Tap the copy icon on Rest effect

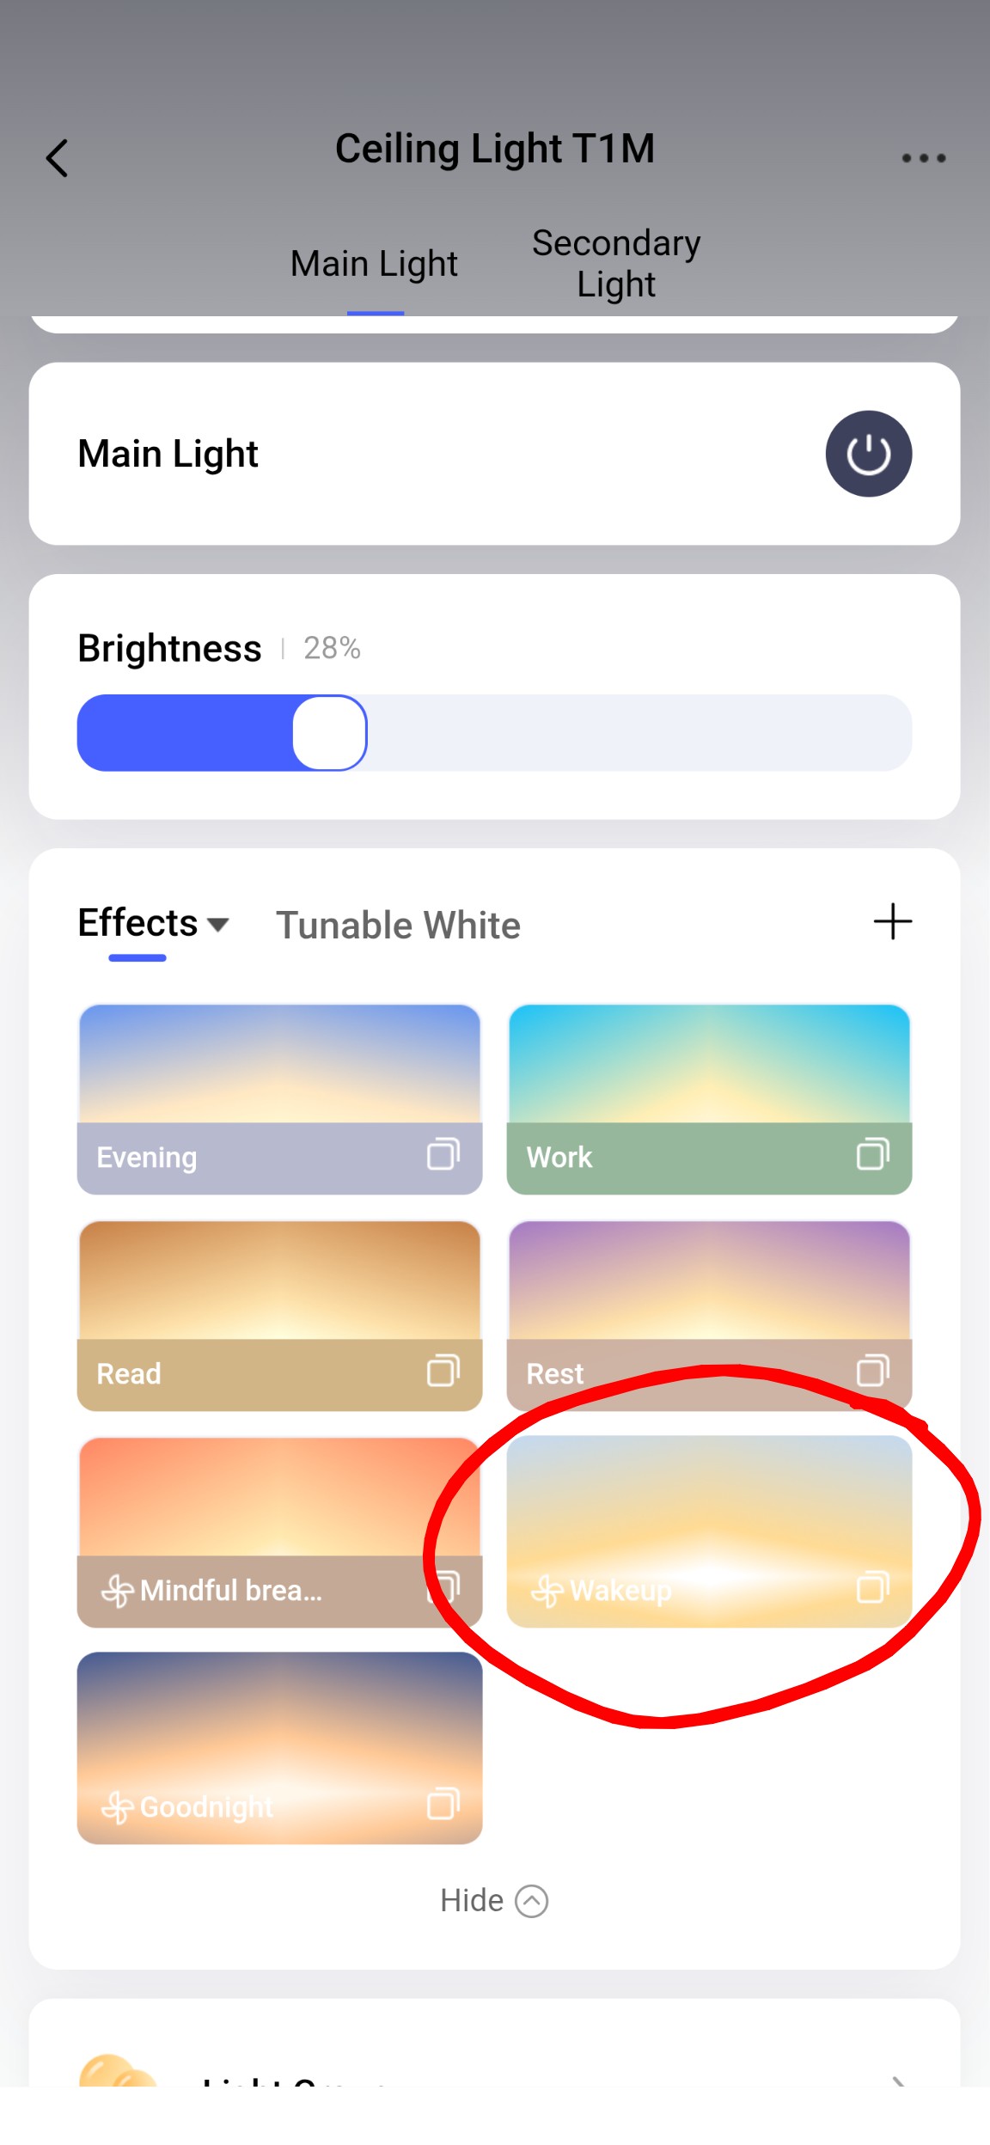(x=872, y=1371)
